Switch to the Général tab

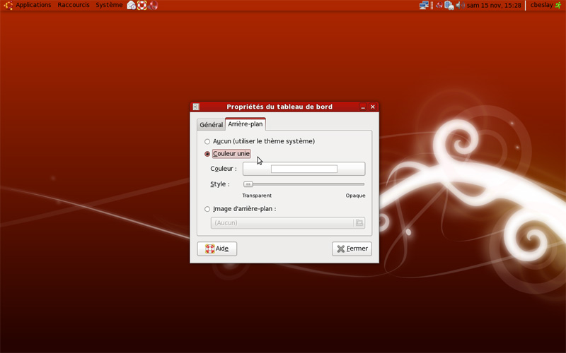[211, 125]
